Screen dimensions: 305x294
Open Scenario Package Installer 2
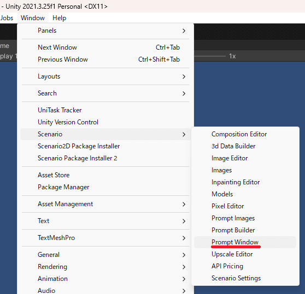pos(105,158)
